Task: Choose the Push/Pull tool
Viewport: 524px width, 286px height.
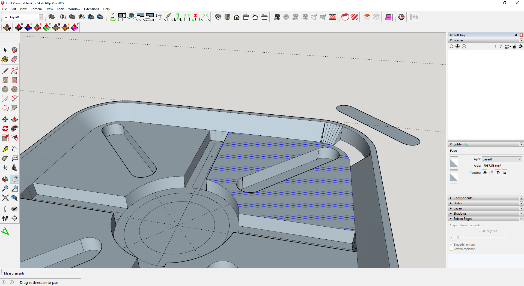Action: coord(14,120)
